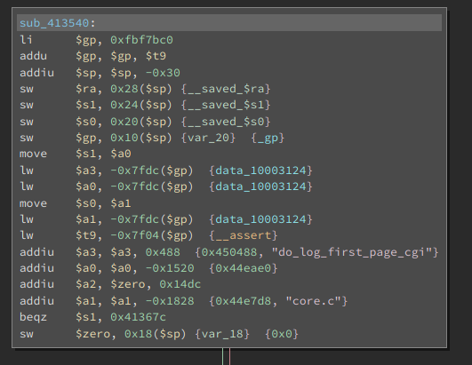The height and width of the screenshot is (365, 472).
Task: Click the var_20 variable annotation
Action: click(208, 138)
